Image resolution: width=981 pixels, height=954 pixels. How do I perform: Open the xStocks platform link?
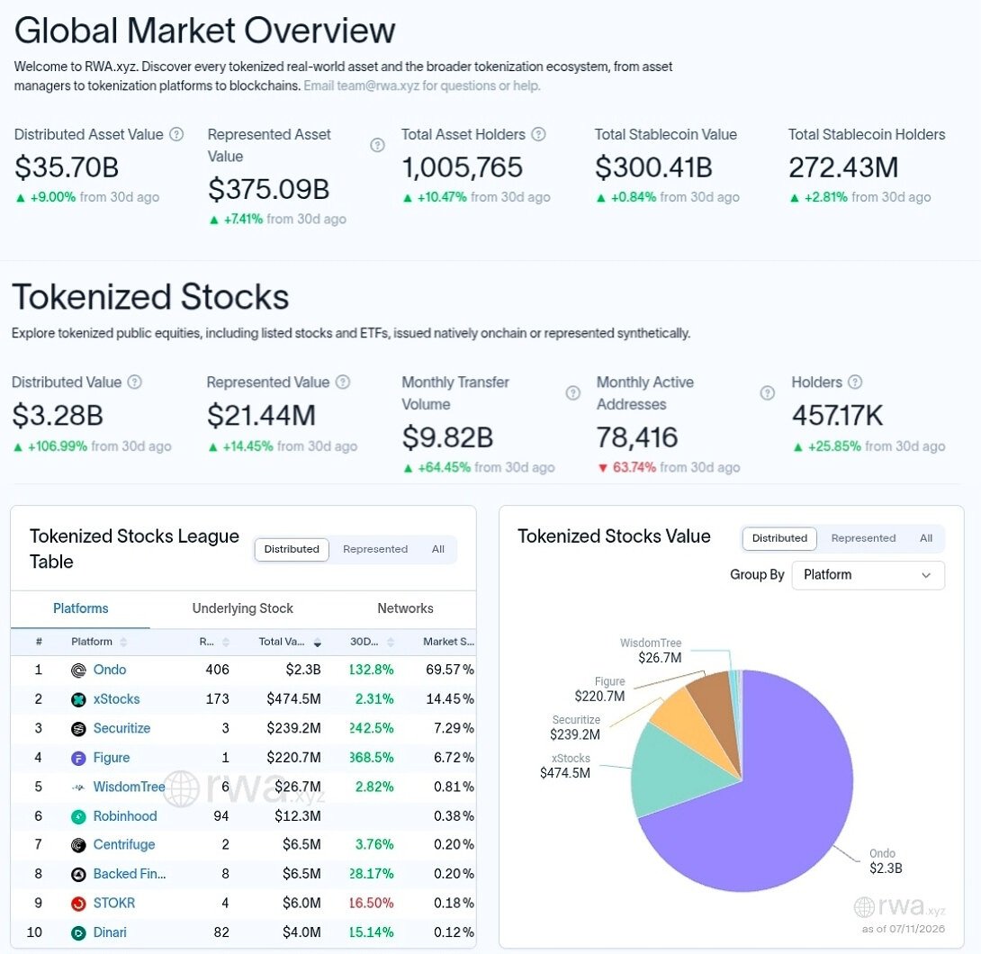116,699
